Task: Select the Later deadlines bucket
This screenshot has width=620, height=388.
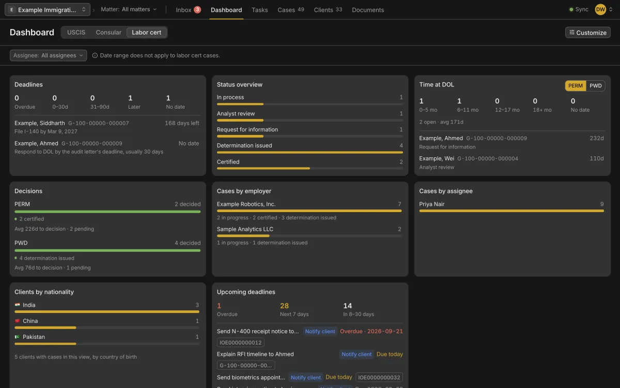Action: click(x=134, y=102)
